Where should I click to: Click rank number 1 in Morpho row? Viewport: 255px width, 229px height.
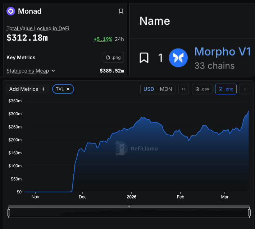click(x=160, y=58)
